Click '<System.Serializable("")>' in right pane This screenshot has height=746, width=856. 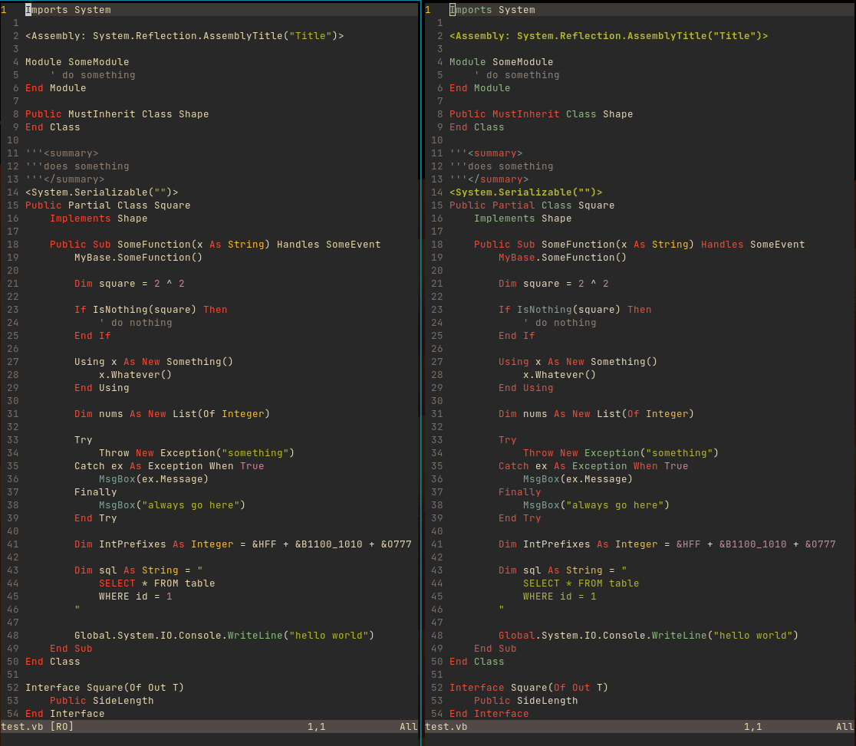(525, 192)
